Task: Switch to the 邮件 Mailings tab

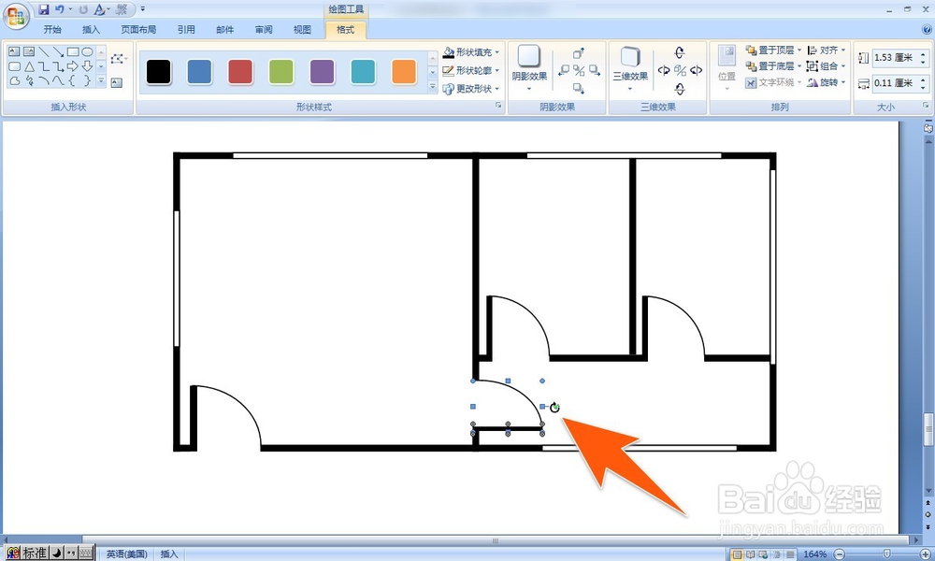Action: pos(224,29)
